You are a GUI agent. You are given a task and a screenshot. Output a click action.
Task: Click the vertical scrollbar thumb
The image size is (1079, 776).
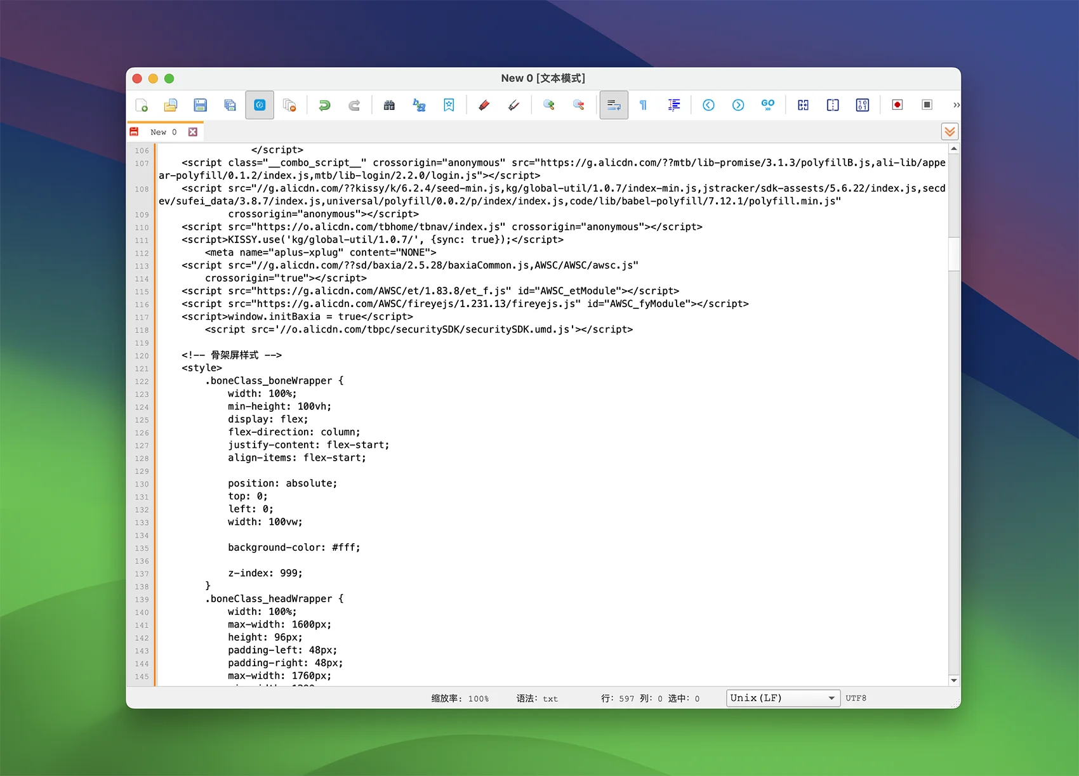point(954,254)
